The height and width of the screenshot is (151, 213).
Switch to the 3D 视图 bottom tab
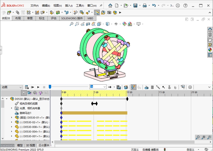coord(31,146)
